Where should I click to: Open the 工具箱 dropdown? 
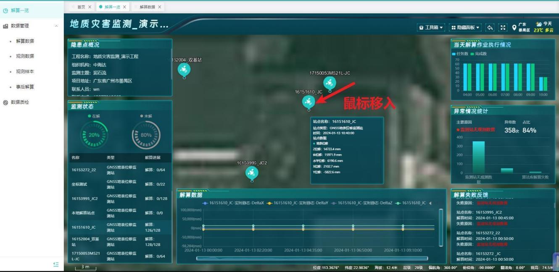431,27
